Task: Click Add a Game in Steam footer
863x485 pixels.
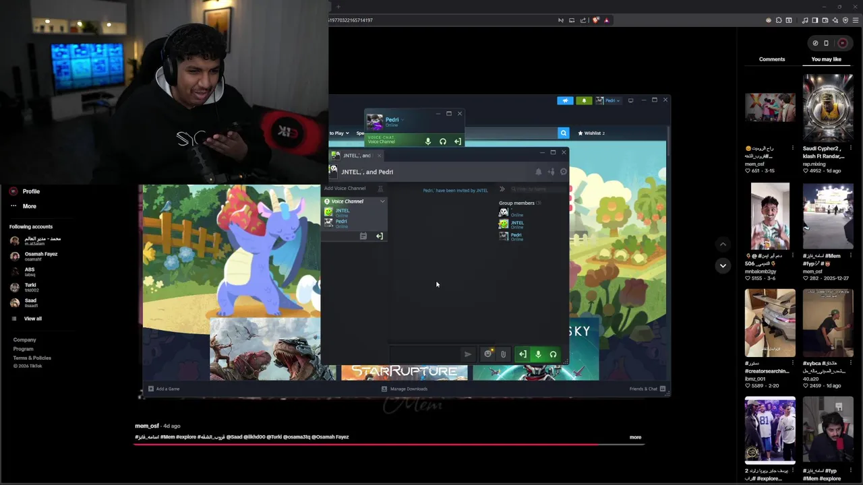Action: [163, 389]
